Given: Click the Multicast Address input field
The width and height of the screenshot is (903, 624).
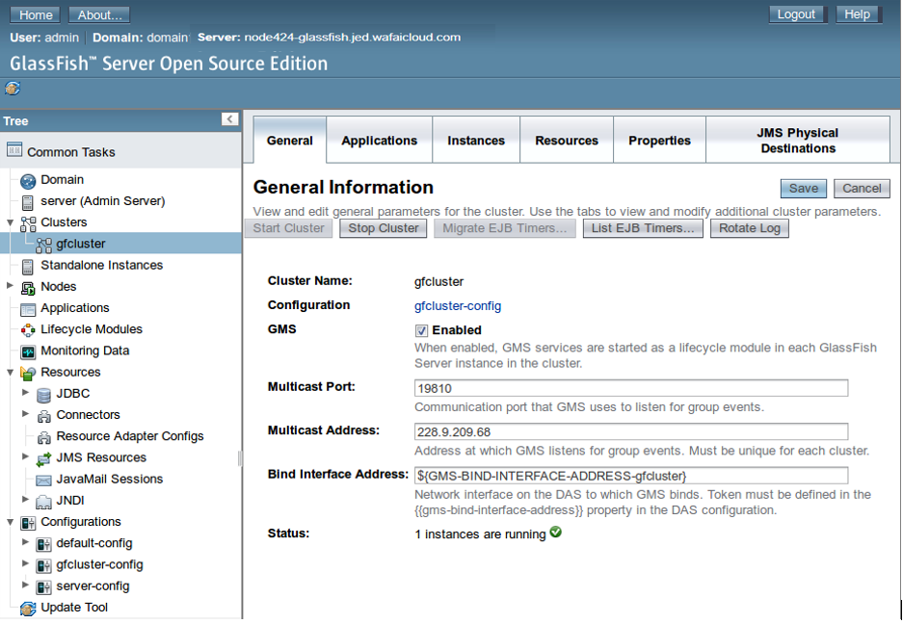Looking at the screenshot, I should click(x=631, y=431).
